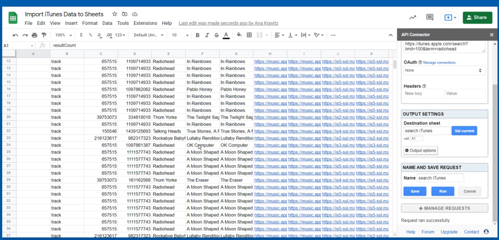Click the print icon

coord(35,35)
